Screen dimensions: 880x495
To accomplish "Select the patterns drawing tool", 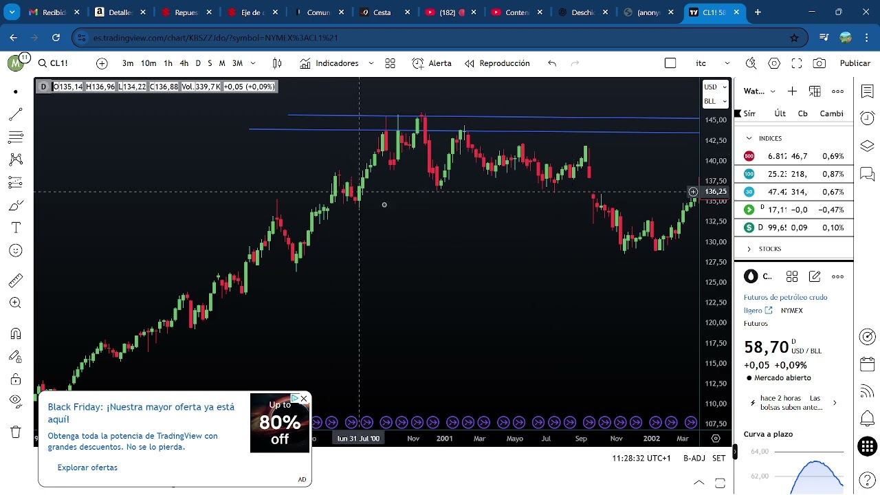I will pyautogui.click(x=16, y=159).
